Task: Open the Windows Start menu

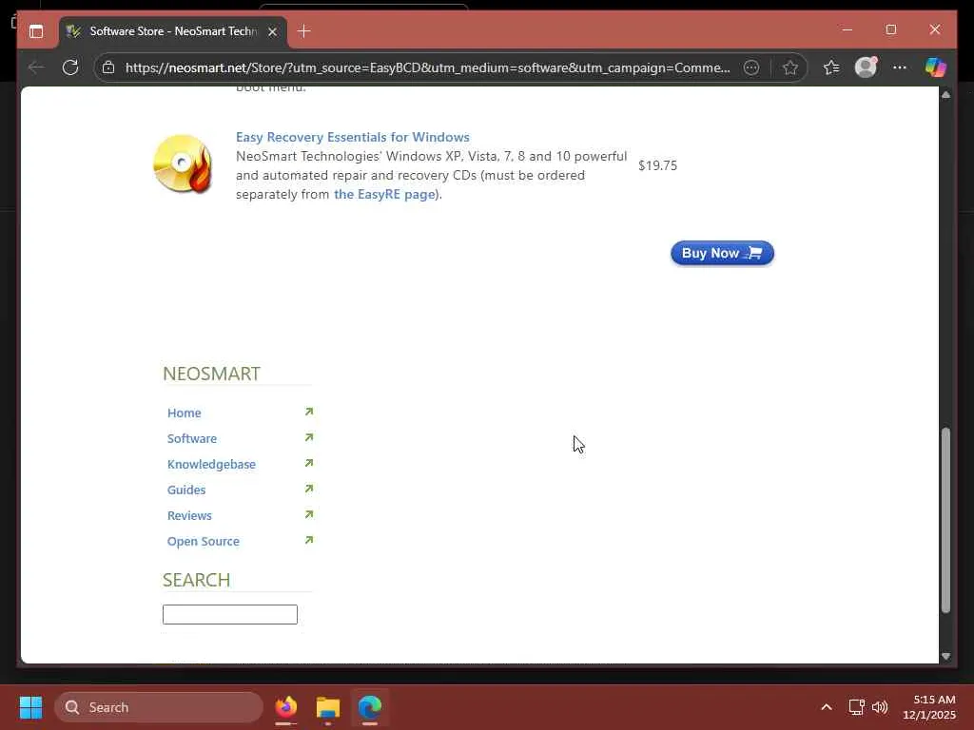Action: pos(30,707)
